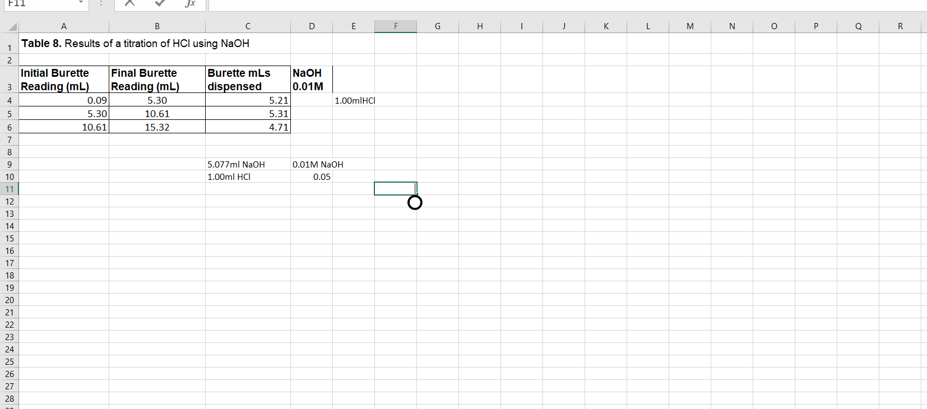Select row 11 header

pos(10,189)
